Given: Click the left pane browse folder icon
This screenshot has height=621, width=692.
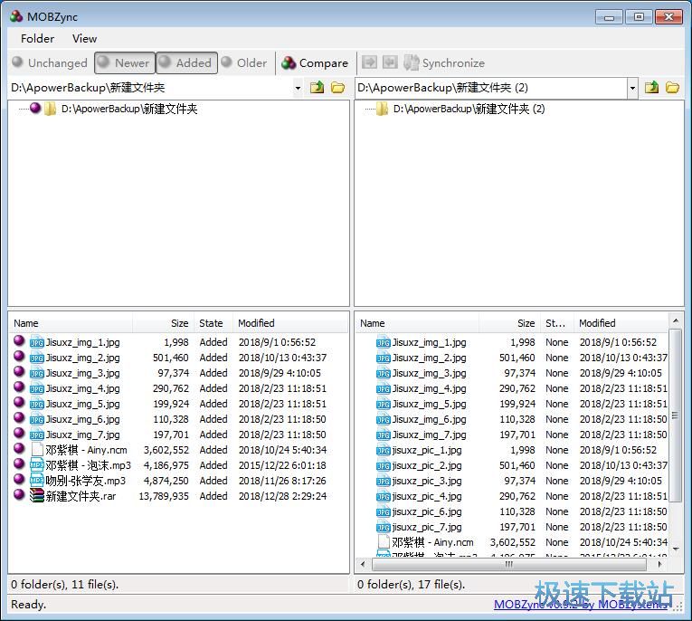Looking at the screenshot, I should click(338, 88).
